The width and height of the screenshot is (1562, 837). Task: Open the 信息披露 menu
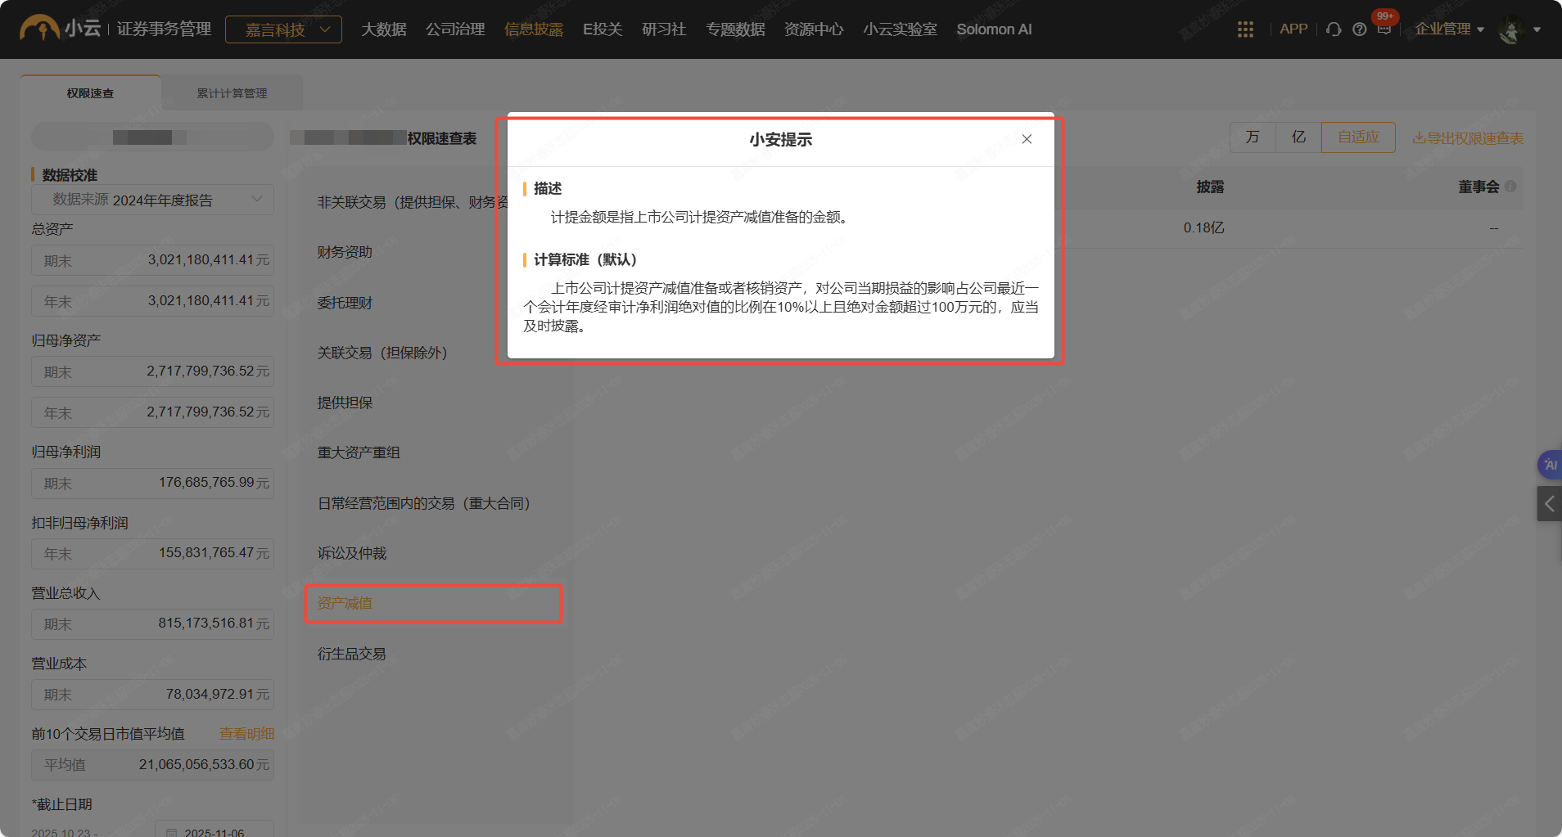[x=534, y=29]
